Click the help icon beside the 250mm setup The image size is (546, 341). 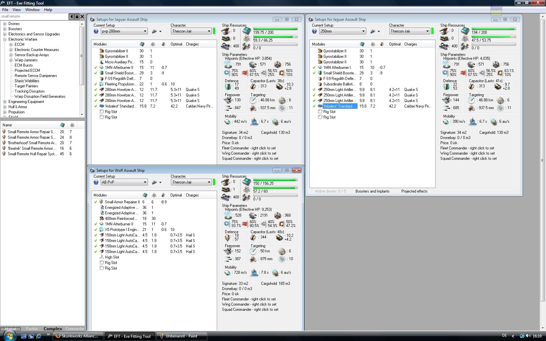pos(314,31)
